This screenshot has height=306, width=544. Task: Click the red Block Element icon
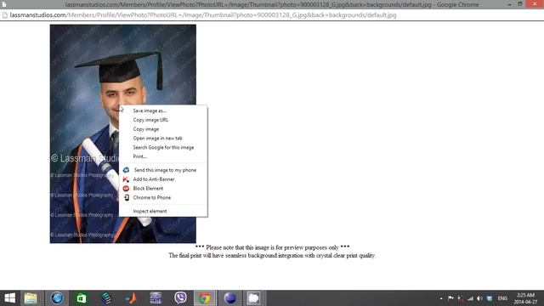point(127,189)
